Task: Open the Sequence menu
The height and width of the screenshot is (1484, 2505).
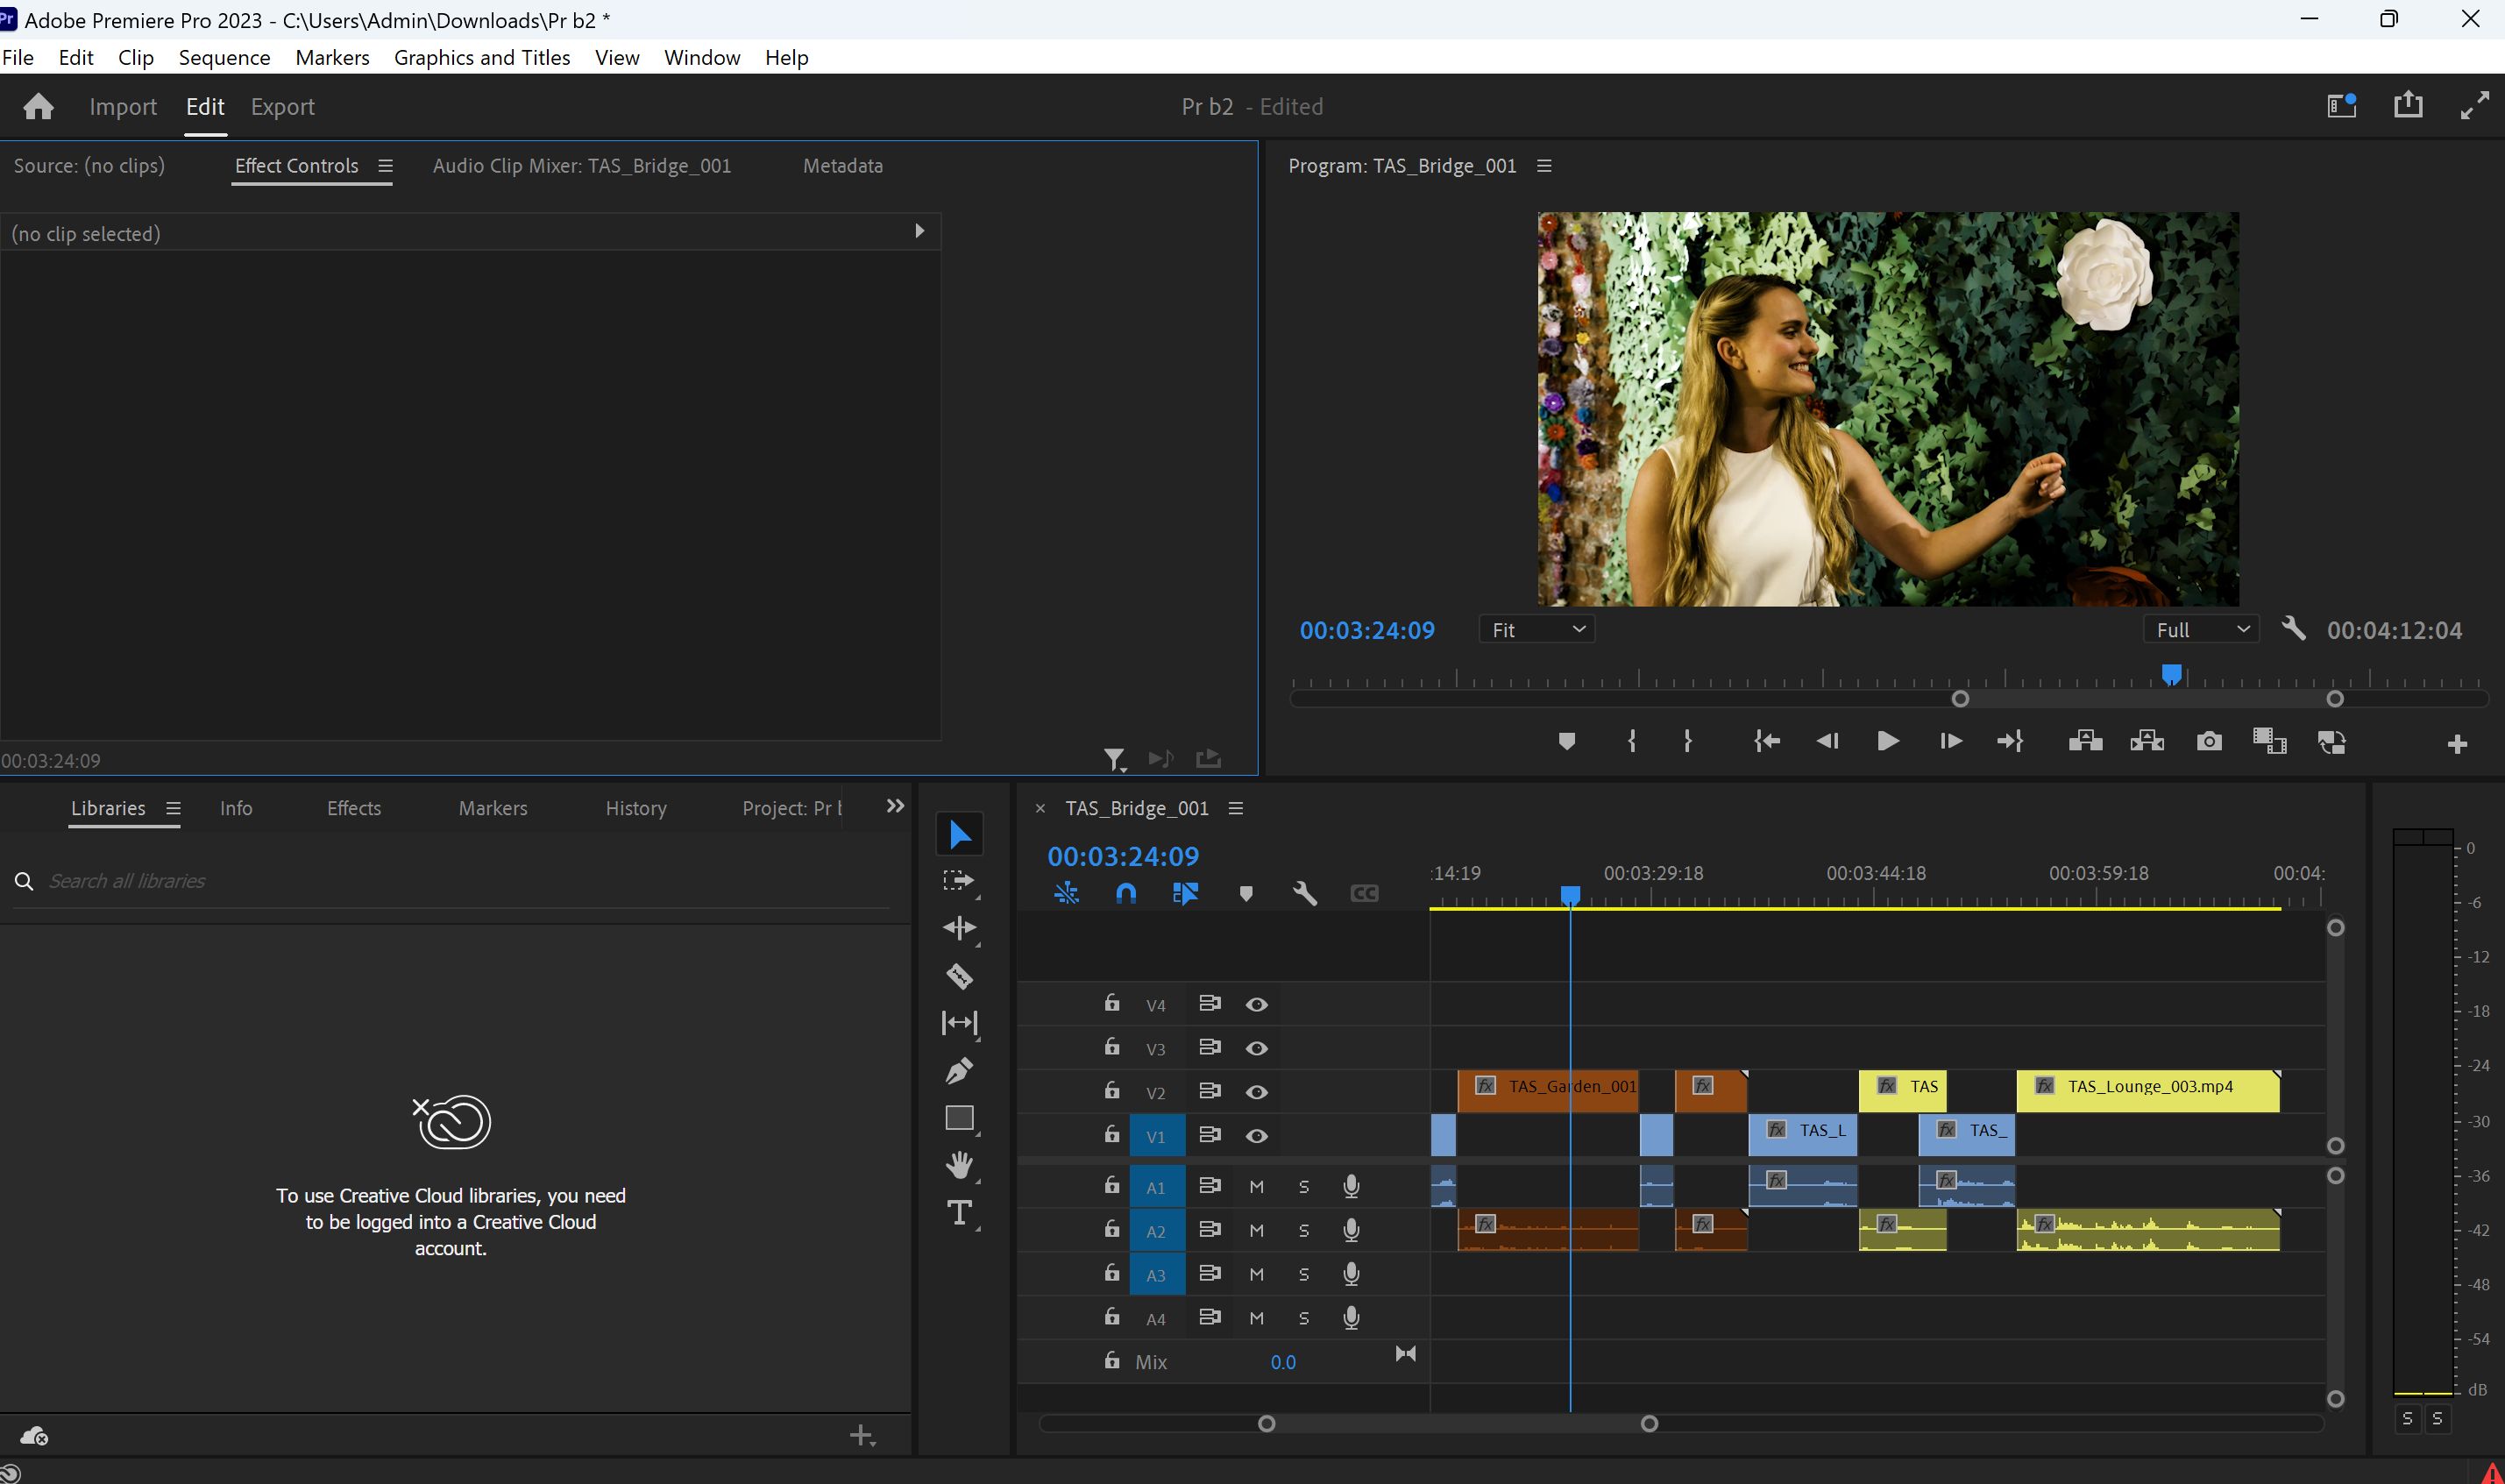Action: tap(224, 57)
